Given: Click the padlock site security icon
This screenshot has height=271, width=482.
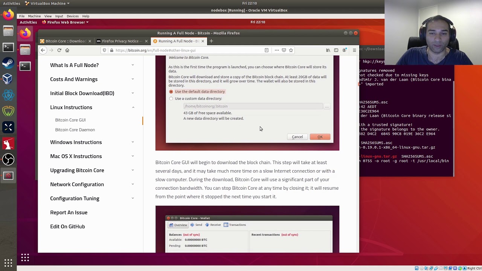Looking at the screenshot, I should 111,50.
